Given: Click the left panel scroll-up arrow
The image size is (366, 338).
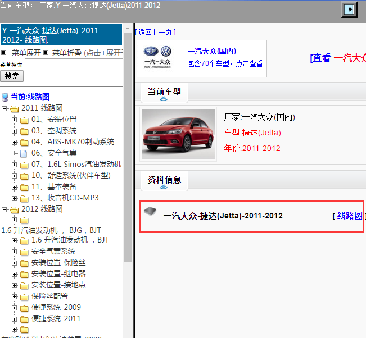Looking at the screenshot, I should point(128,28).
